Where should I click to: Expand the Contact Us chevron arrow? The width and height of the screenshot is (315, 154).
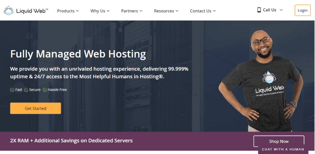tap(214, 11)
